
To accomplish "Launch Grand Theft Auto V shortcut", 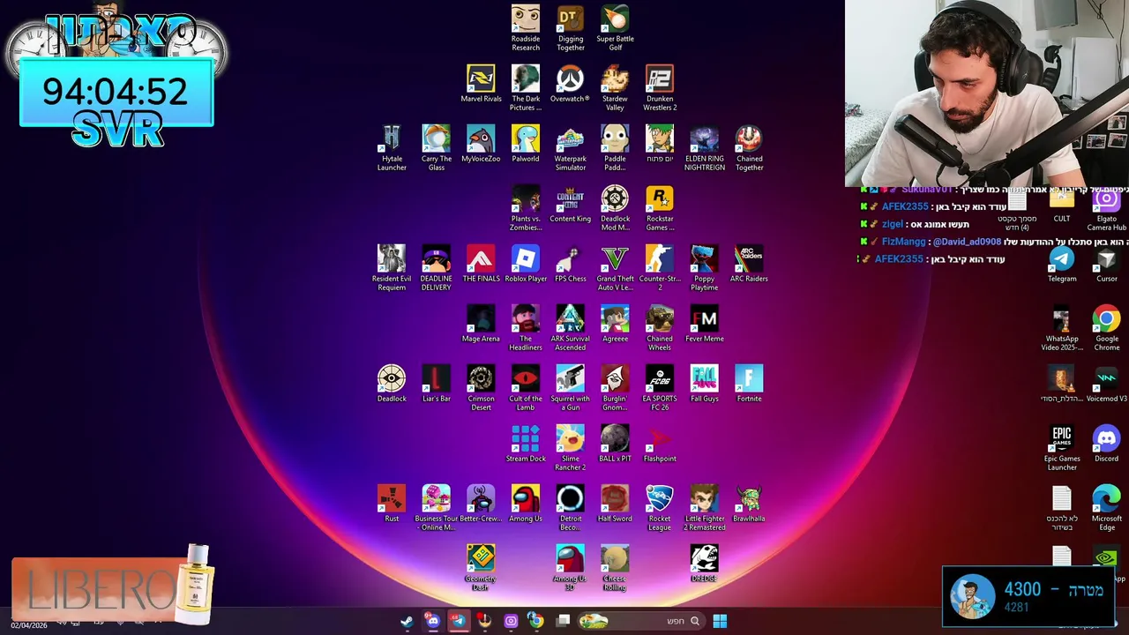I will (x=616, y=267).
